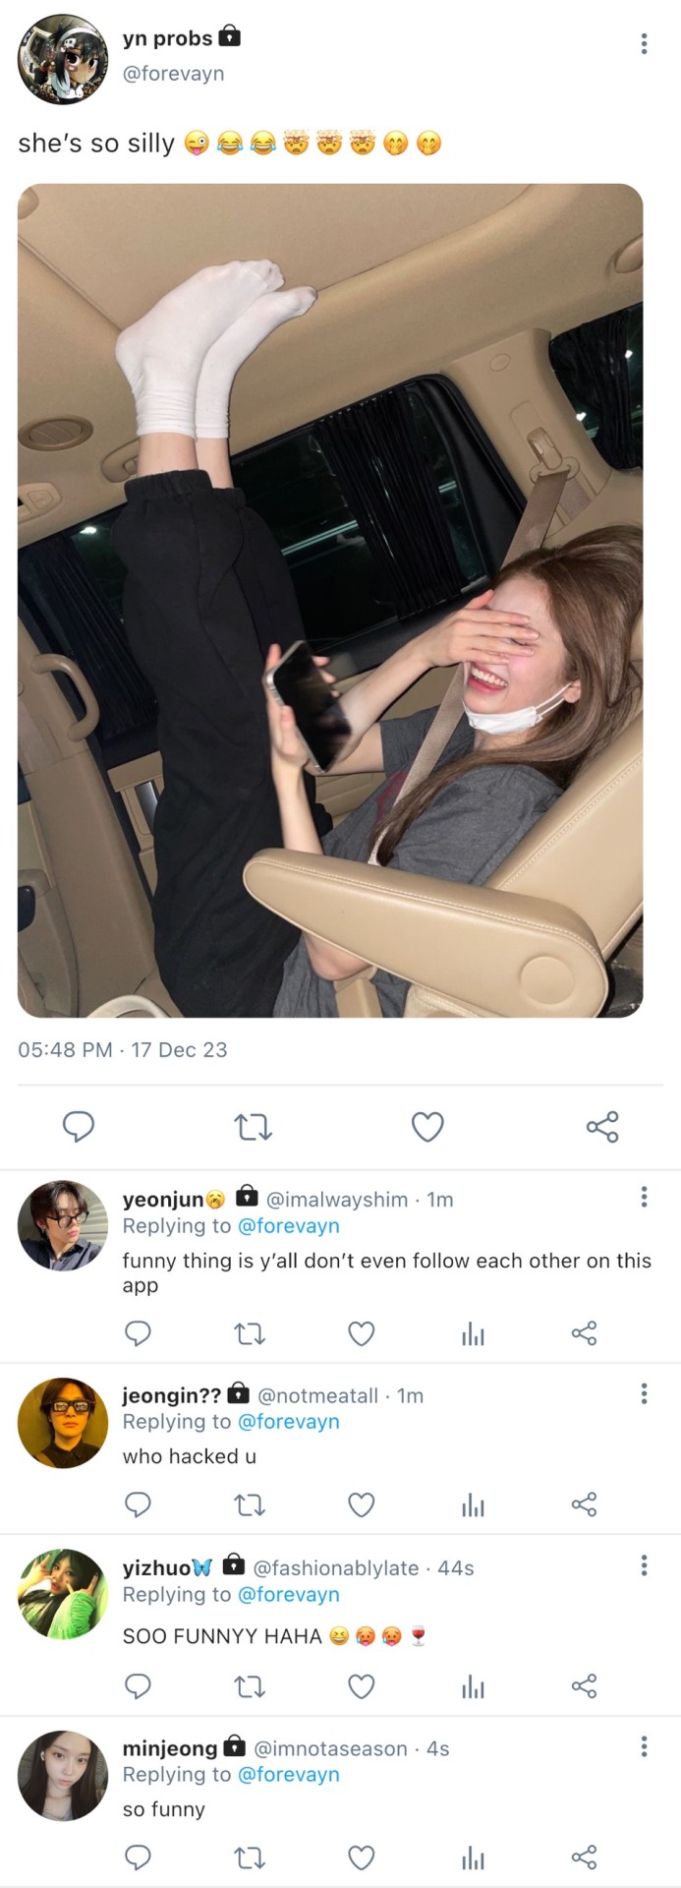This screenshot has height=1888, width=681.
Task: Like the main post by yn probs
Action: pos(427,1127)
